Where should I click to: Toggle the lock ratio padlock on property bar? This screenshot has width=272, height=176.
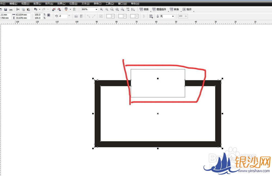[x=48, y=16]
